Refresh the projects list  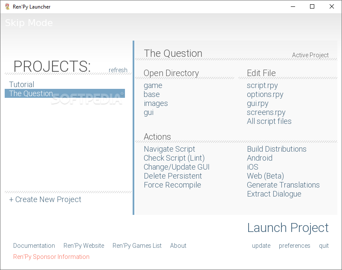118,70
